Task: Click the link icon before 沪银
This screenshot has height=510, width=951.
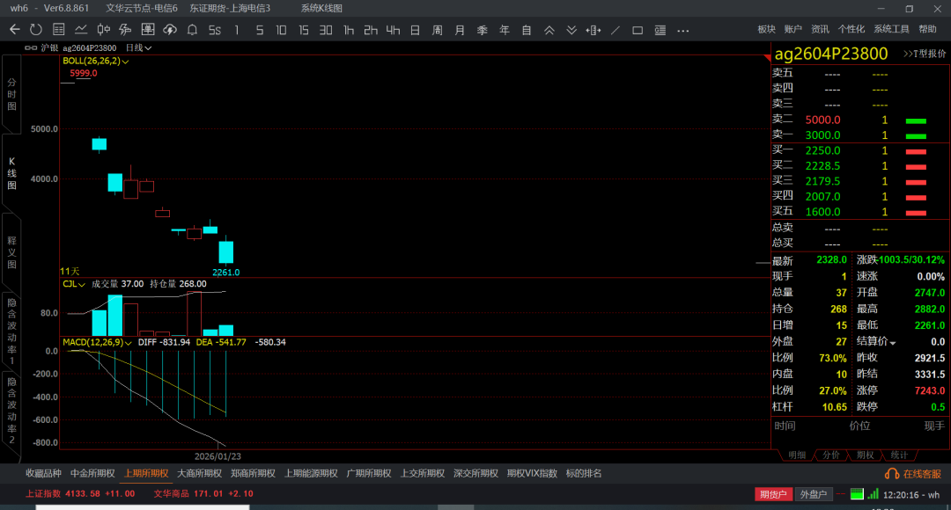Action: point(31,47)
